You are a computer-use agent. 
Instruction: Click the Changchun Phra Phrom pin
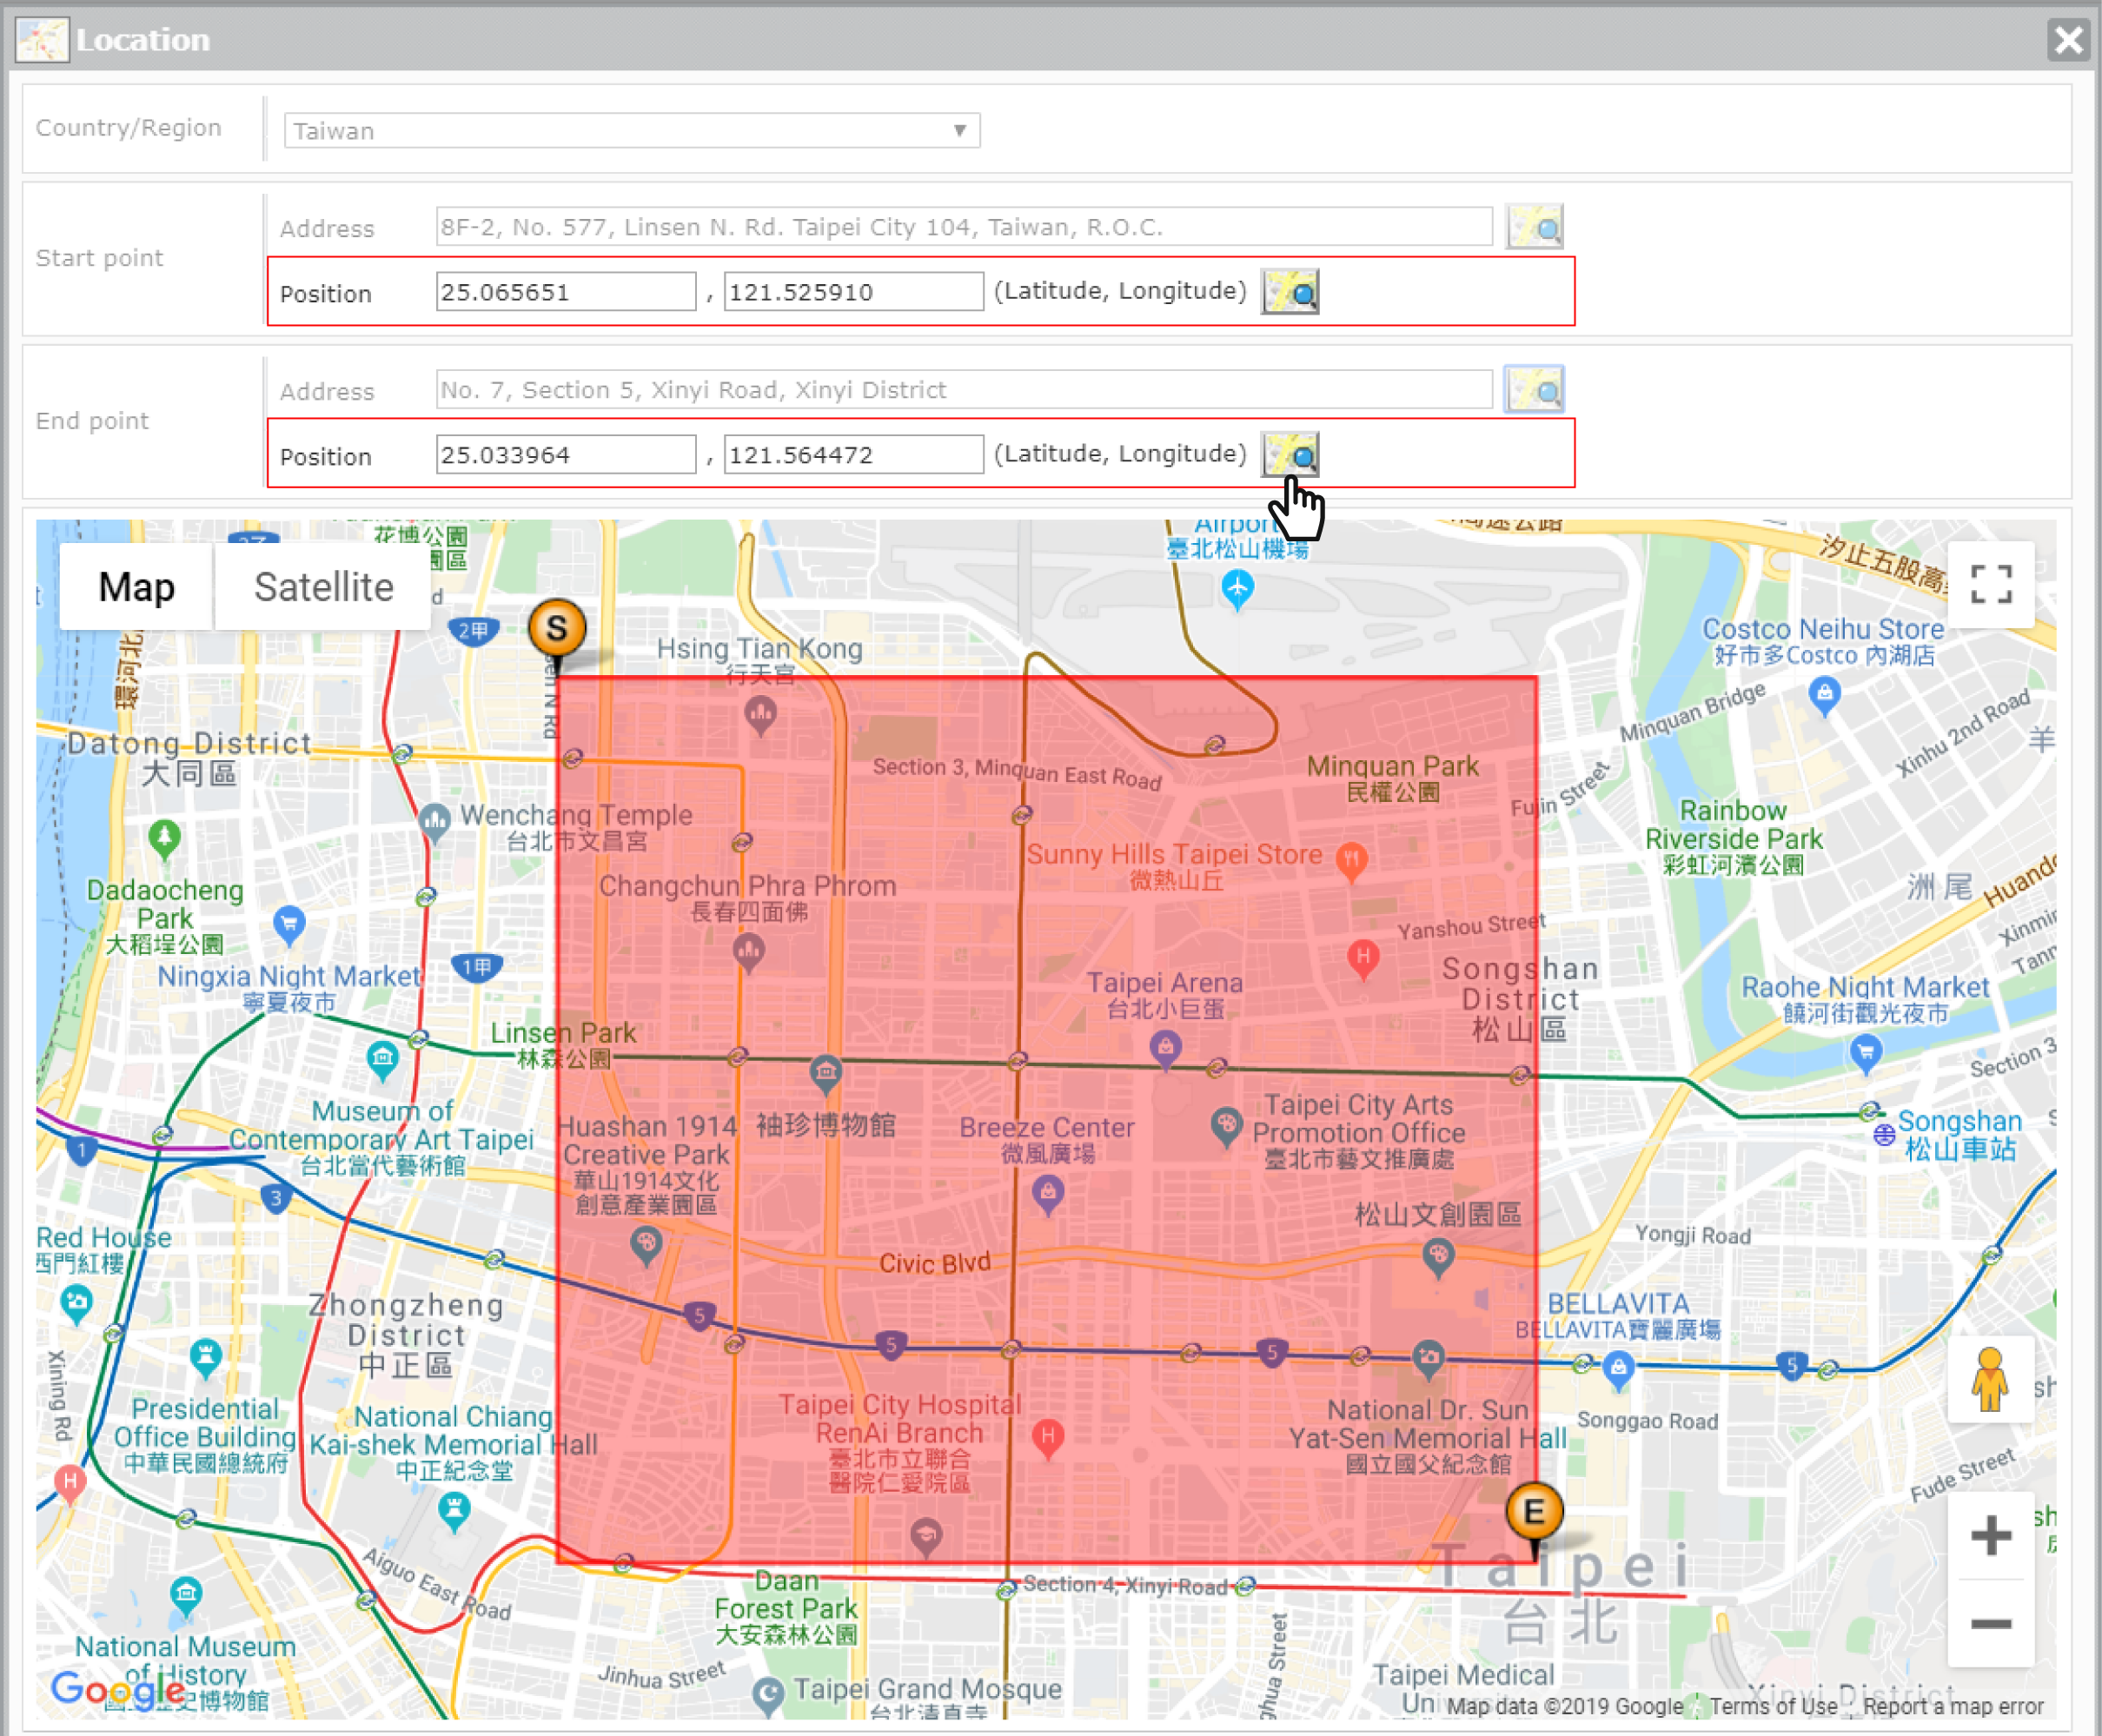click(749, 952)
